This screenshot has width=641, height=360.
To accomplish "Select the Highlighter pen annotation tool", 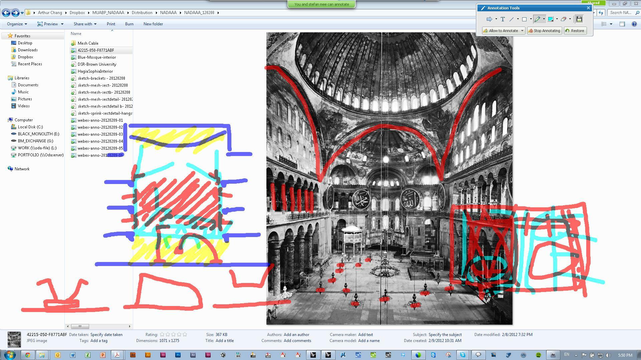I will point(537,19).
